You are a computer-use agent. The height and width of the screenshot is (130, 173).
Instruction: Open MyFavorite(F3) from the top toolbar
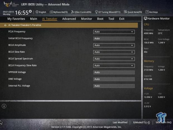[x=59, y=12]
